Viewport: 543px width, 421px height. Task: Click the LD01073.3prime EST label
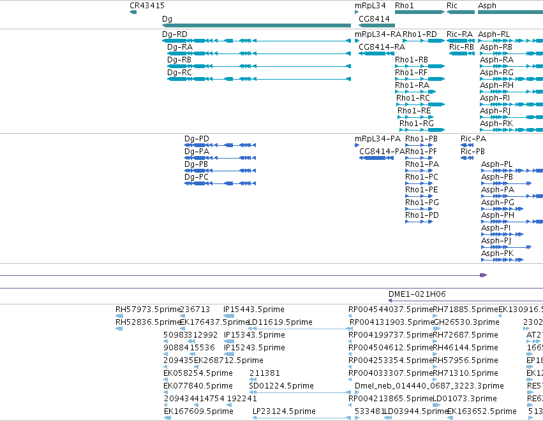(465, 399)
